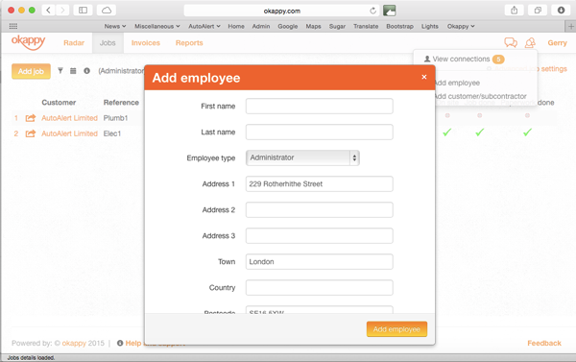Click the filter funnel icon
This screenshot has height=362, width=576.
60,70
